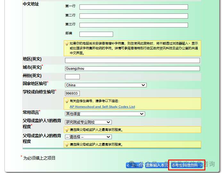Open AP Homeschool and Self-Study Codes List link
Image resolution: width=222 pixels, height=173 pixels.
pos(103,107)
